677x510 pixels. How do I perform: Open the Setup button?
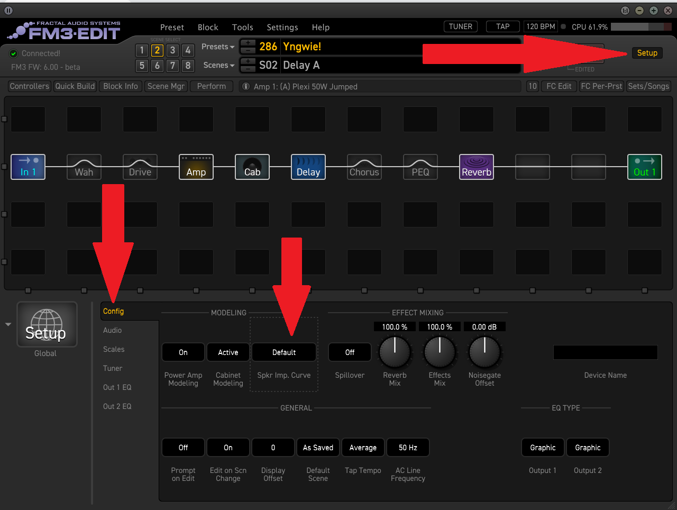pos(647,53)
